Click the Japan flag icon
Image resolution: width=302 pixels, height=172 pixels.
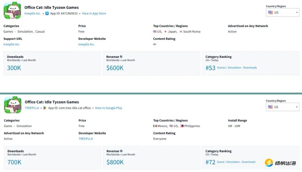click(x=165, y=32)
